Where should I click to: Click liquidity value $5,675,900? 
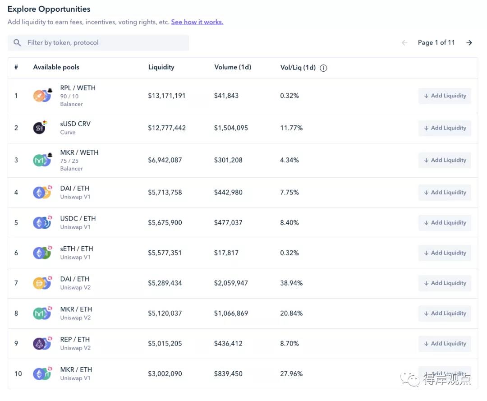[x=165, y=223]
